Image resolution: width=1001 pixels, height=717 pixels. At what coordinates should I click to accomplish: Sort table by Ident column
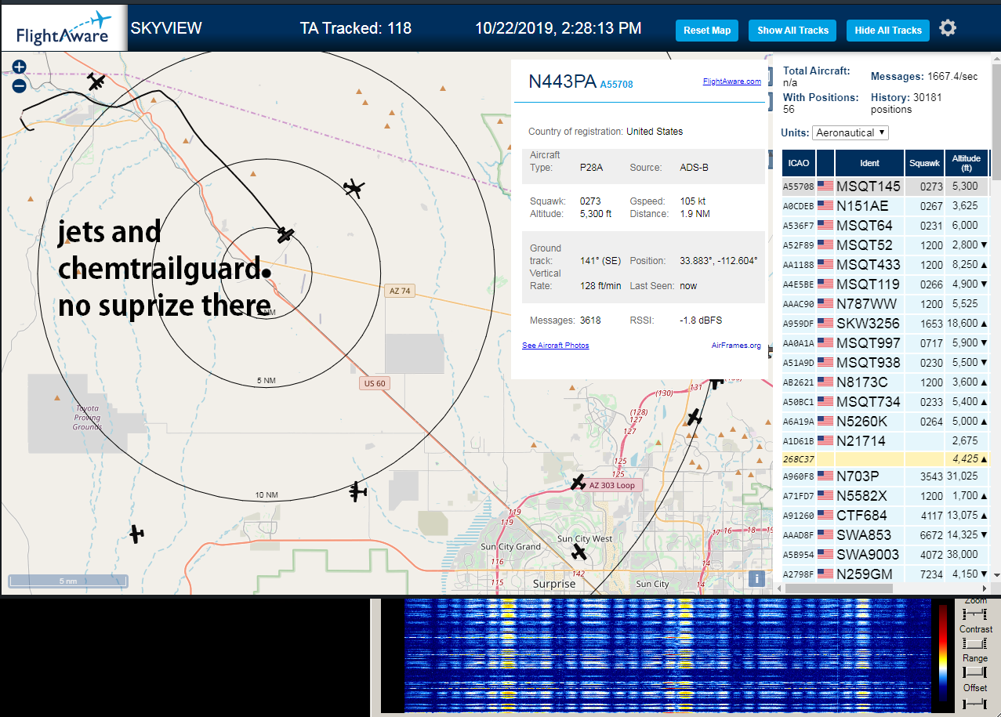click(869, 163)
